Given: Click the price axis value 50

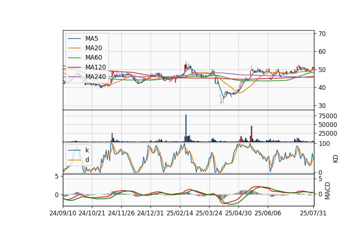Looking at the screenshot, I should pos(322,70).
